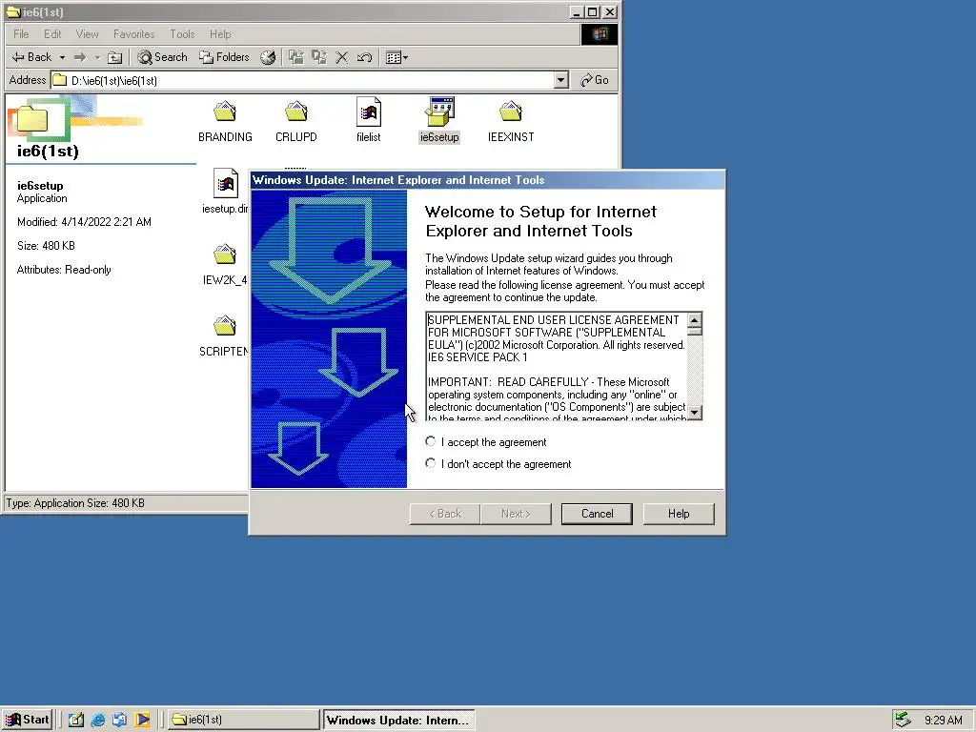The image size is (976, 732).
Task: Click the Cancel button in setup wizard
Action: [597, 514]
